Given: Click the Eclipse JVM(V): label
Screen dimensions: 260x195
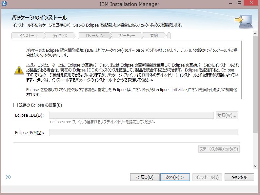Looking at the screenshot, I should coord(30,133).
